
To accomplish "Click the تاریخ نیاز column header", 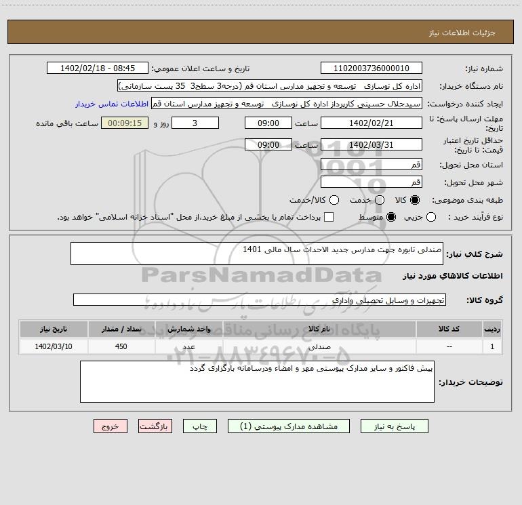I will click(54, 329).
